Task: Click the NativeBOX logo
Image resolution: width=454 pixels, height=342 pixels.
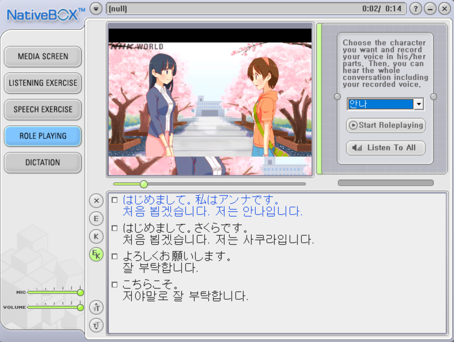Action: click(x=46, y=15)
